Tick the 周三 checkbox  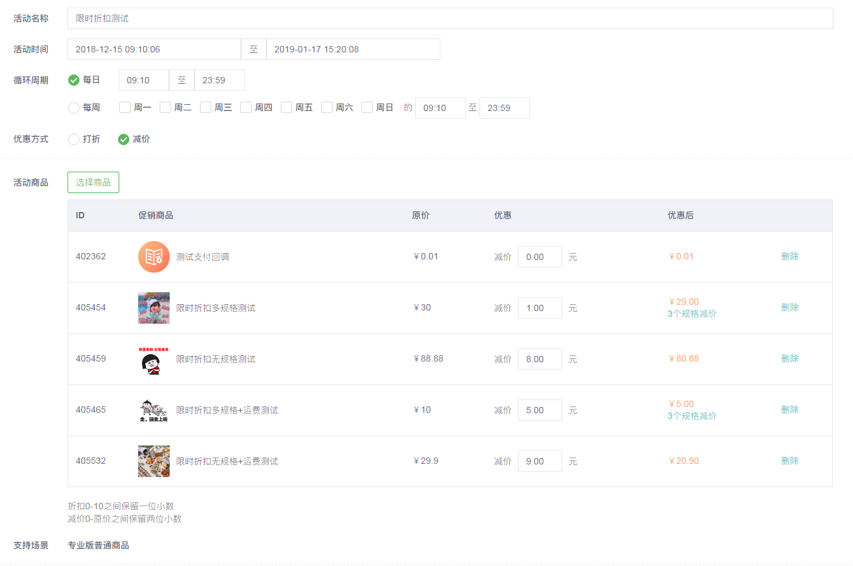tap(206, 108)
